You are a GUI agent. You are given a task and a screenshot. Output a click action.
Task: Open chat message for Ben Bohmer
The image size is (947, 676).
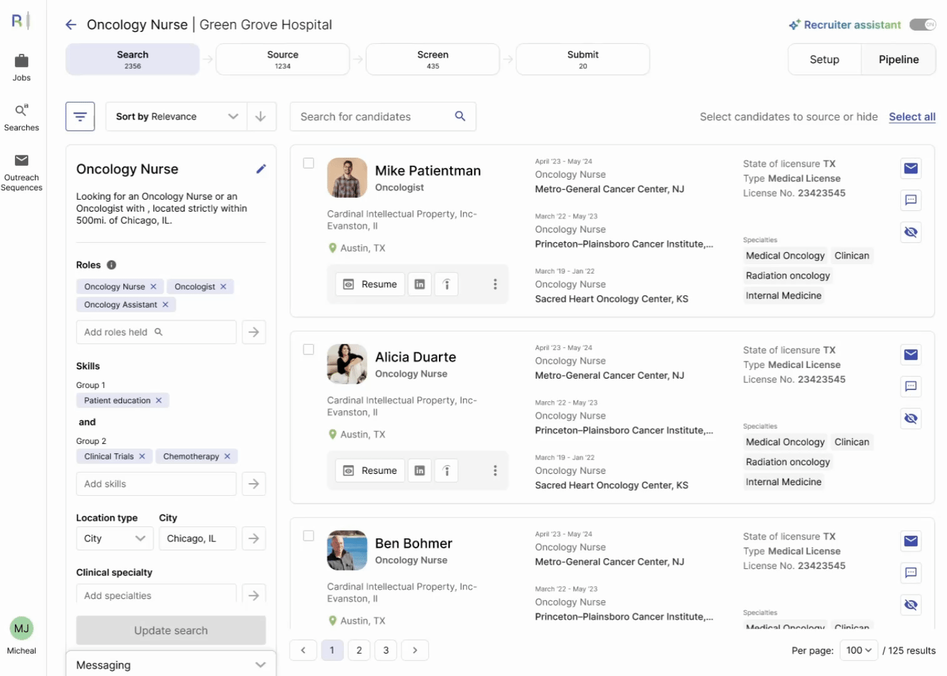coord(911,573)
